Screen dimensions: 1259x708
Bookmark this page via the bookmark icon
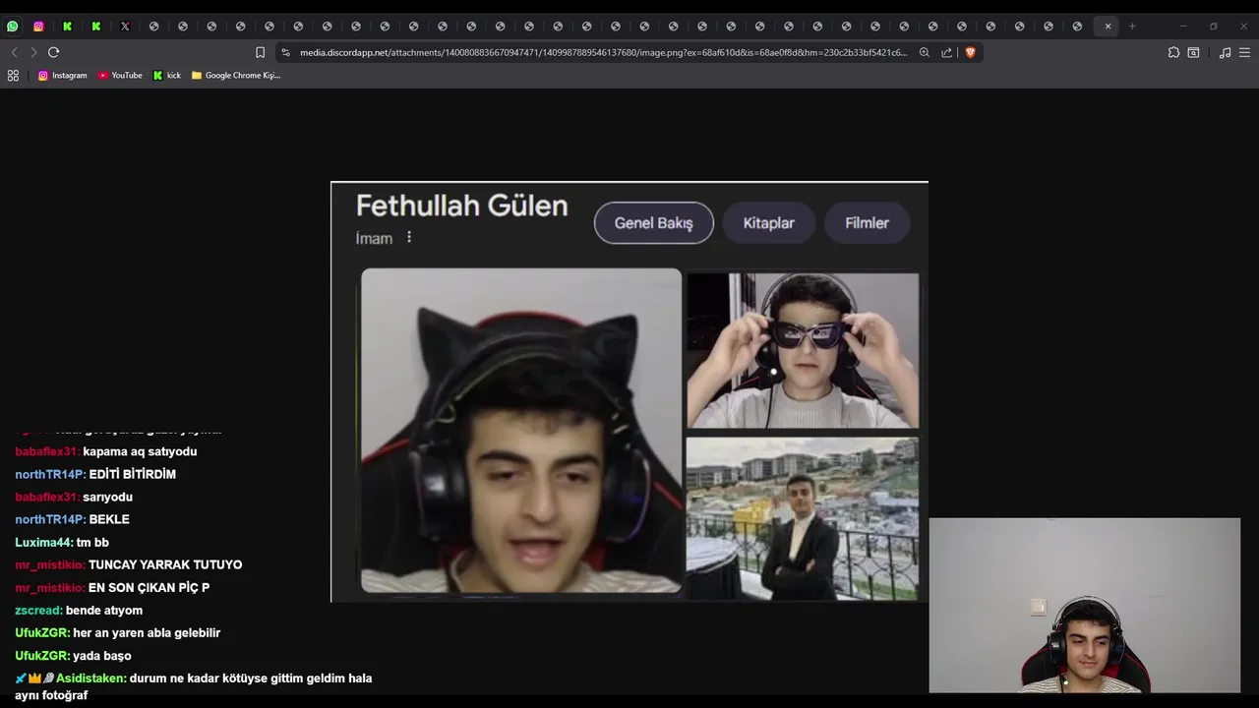[x=260, y=52]
